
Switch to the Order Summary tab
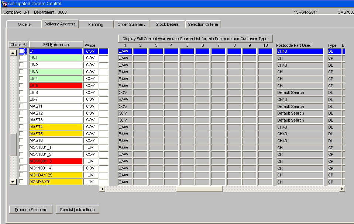pyautogui.click(x=131, y=24)
